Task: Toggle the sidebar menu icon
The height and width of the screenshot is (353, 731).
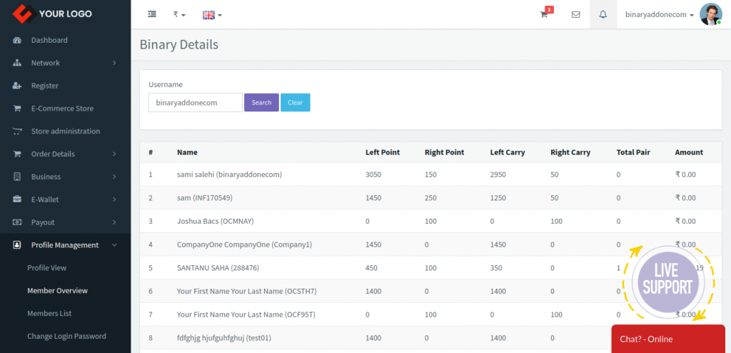Action: (x=152, y=14)
